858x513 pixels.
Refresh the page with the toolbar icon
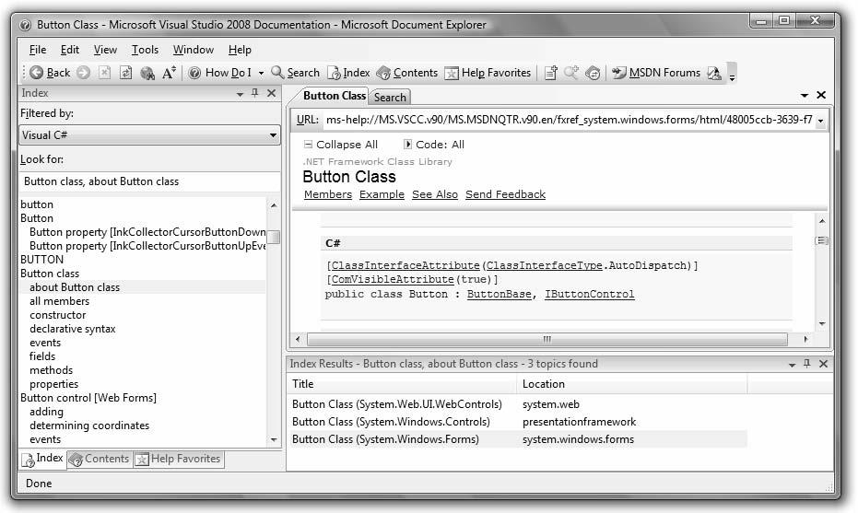(126, 73)
